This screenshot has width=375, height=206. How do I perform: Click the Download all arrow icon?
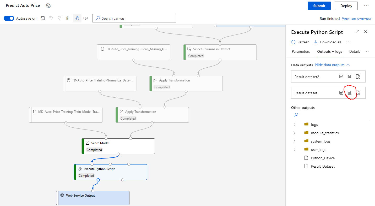point(316,42)
